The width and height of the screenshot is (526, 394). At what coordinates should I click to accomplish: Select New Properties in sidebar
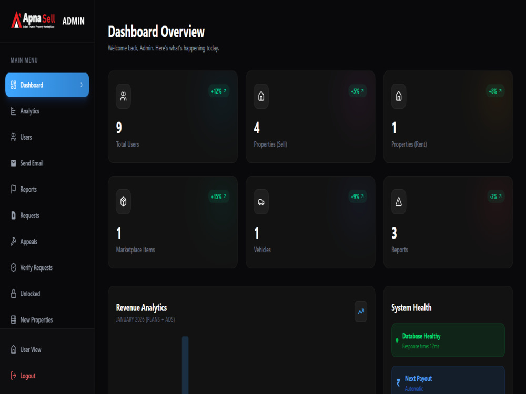point(47,319)
